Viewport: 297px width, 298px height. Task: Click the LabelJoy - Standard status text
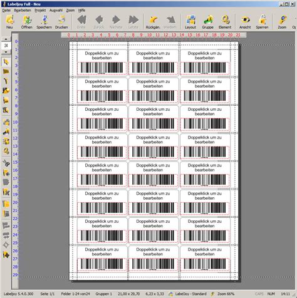click(191, 294)
